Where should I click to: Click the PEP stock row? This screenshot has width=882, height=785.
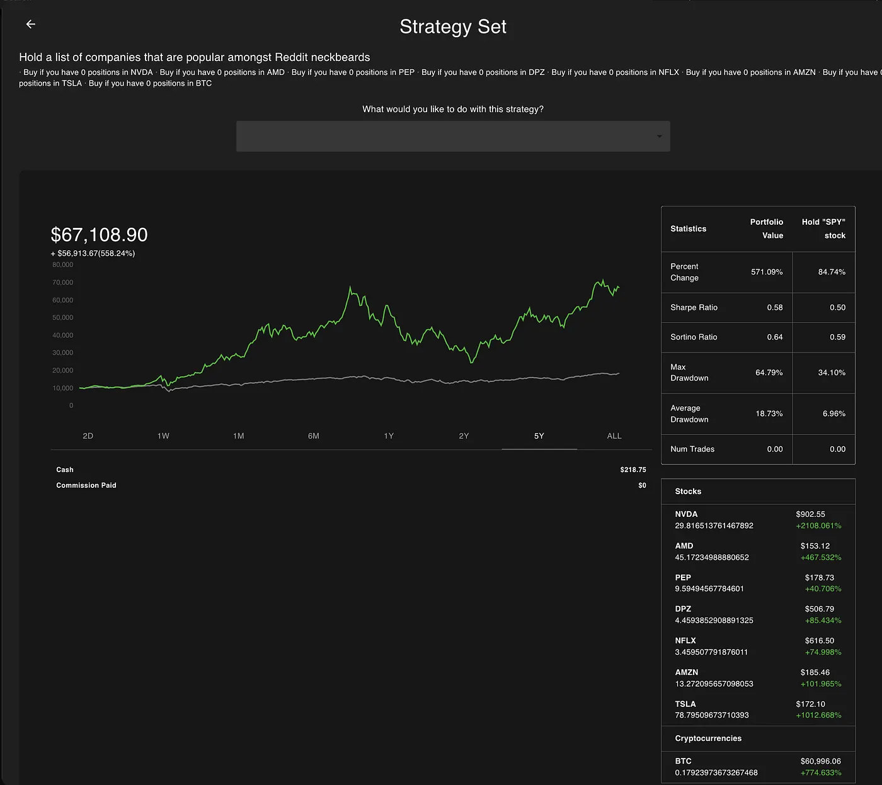[758, 583]
